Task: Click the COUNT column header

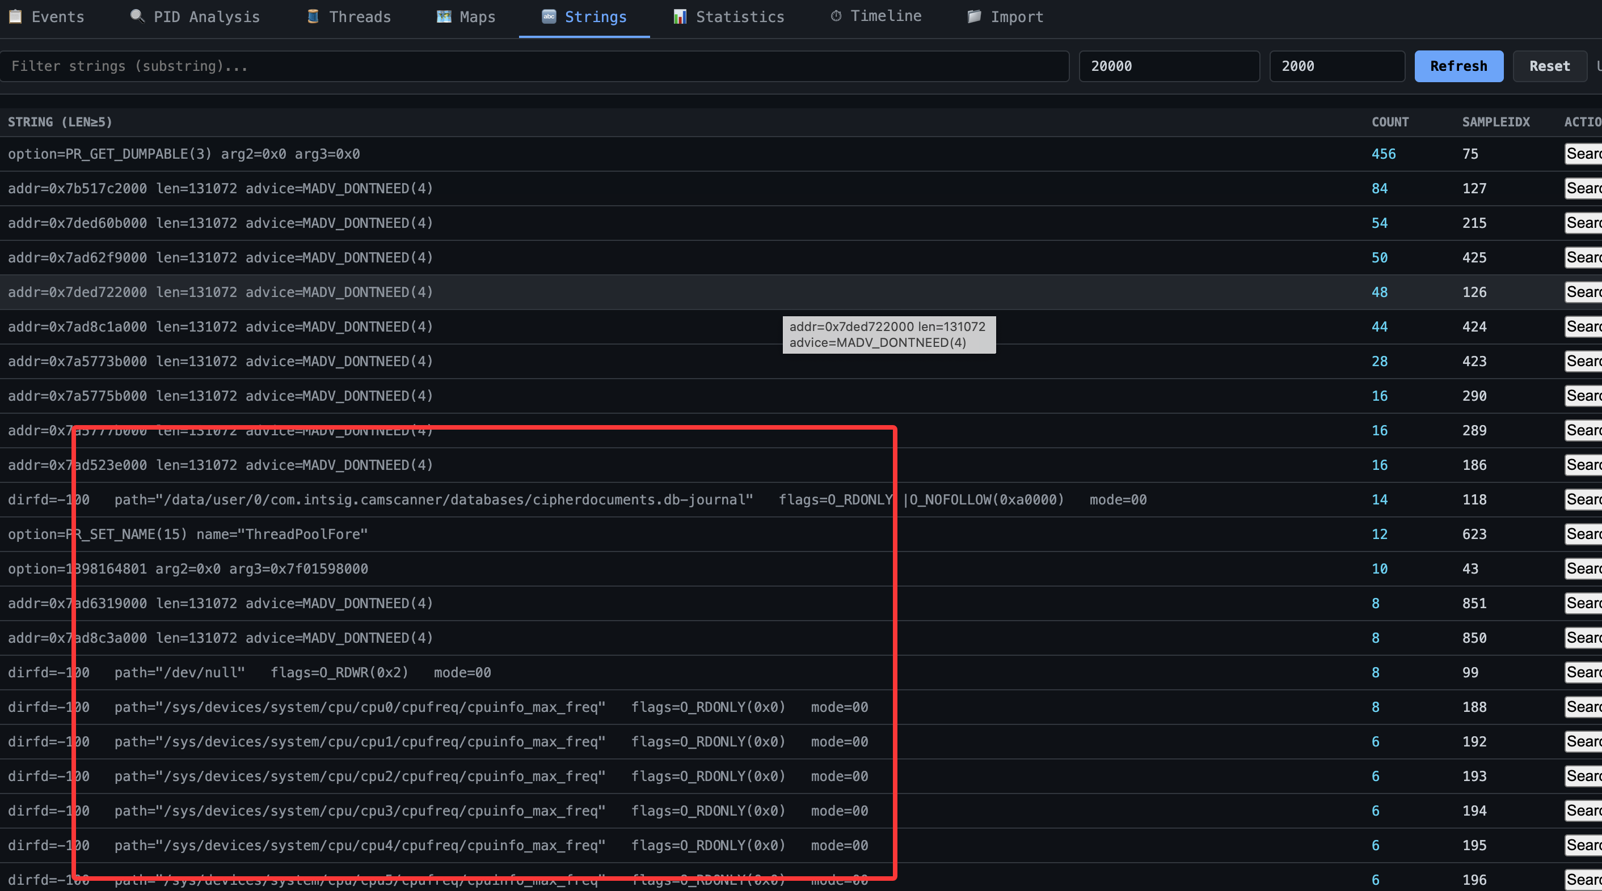Action: coord(1389,122)
